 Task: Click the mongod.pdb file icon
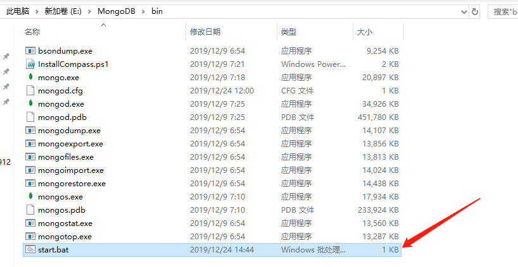click(x=30, y=117)
